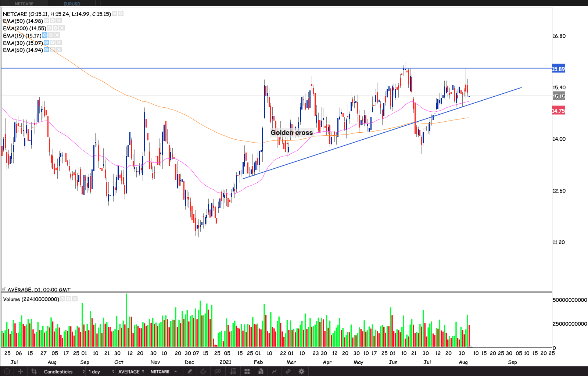
Task: Select the crosshair tool in bottom toolbar
Action: click(21, 372)
